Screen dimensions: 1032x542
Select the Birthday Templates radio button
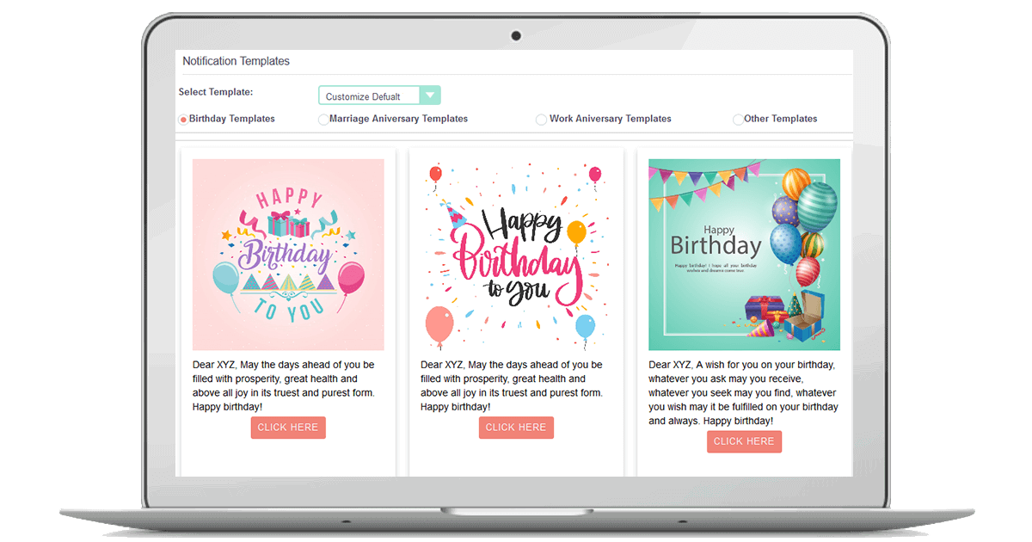(183, 120)
